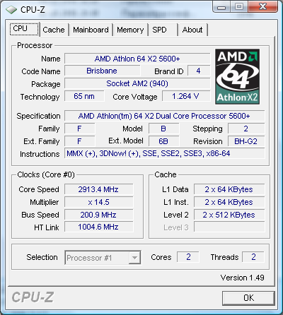Viewport: 283px width, 315px height.
Task: Click the Core Voltage value 1.264 V
Action: [x=186, y=96]
